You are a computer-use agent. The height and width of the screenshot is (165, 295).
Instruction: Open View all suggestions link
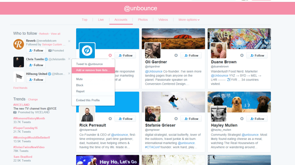(x=56, y=34)
